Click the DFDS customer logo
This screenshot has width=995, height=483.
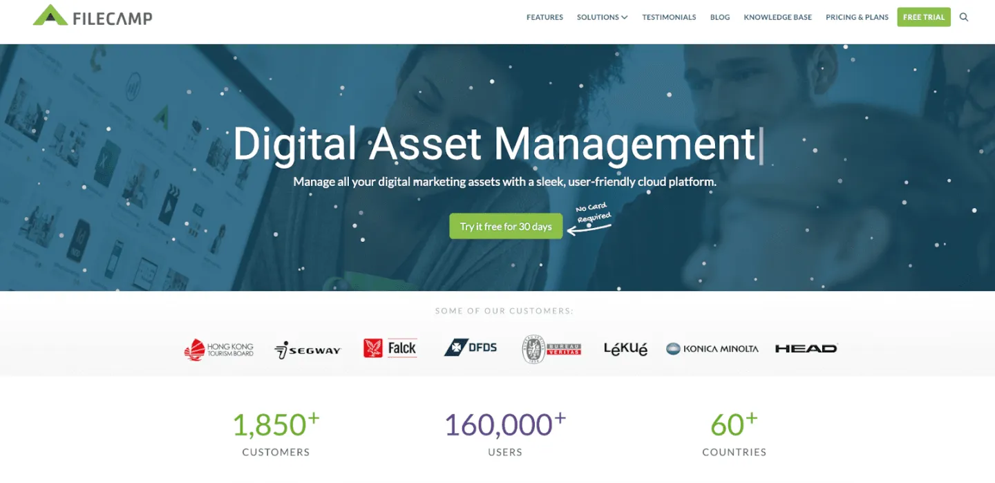[x=471, y=348]
